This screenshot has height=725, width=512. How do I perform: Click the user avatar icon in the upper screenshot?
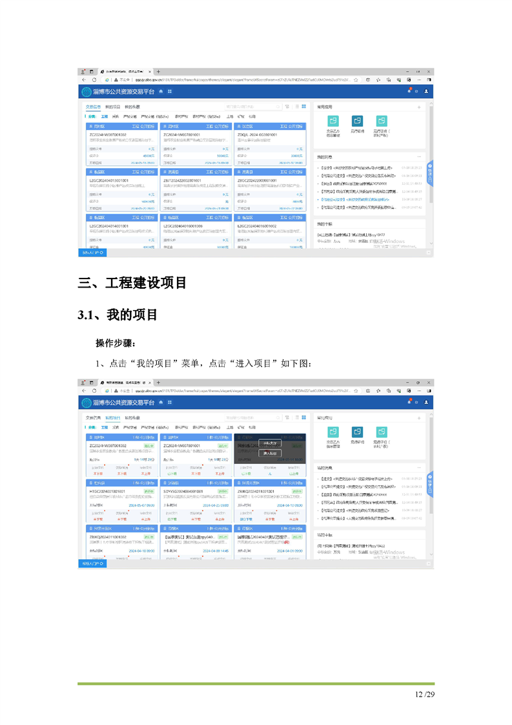tap(426, 92)
